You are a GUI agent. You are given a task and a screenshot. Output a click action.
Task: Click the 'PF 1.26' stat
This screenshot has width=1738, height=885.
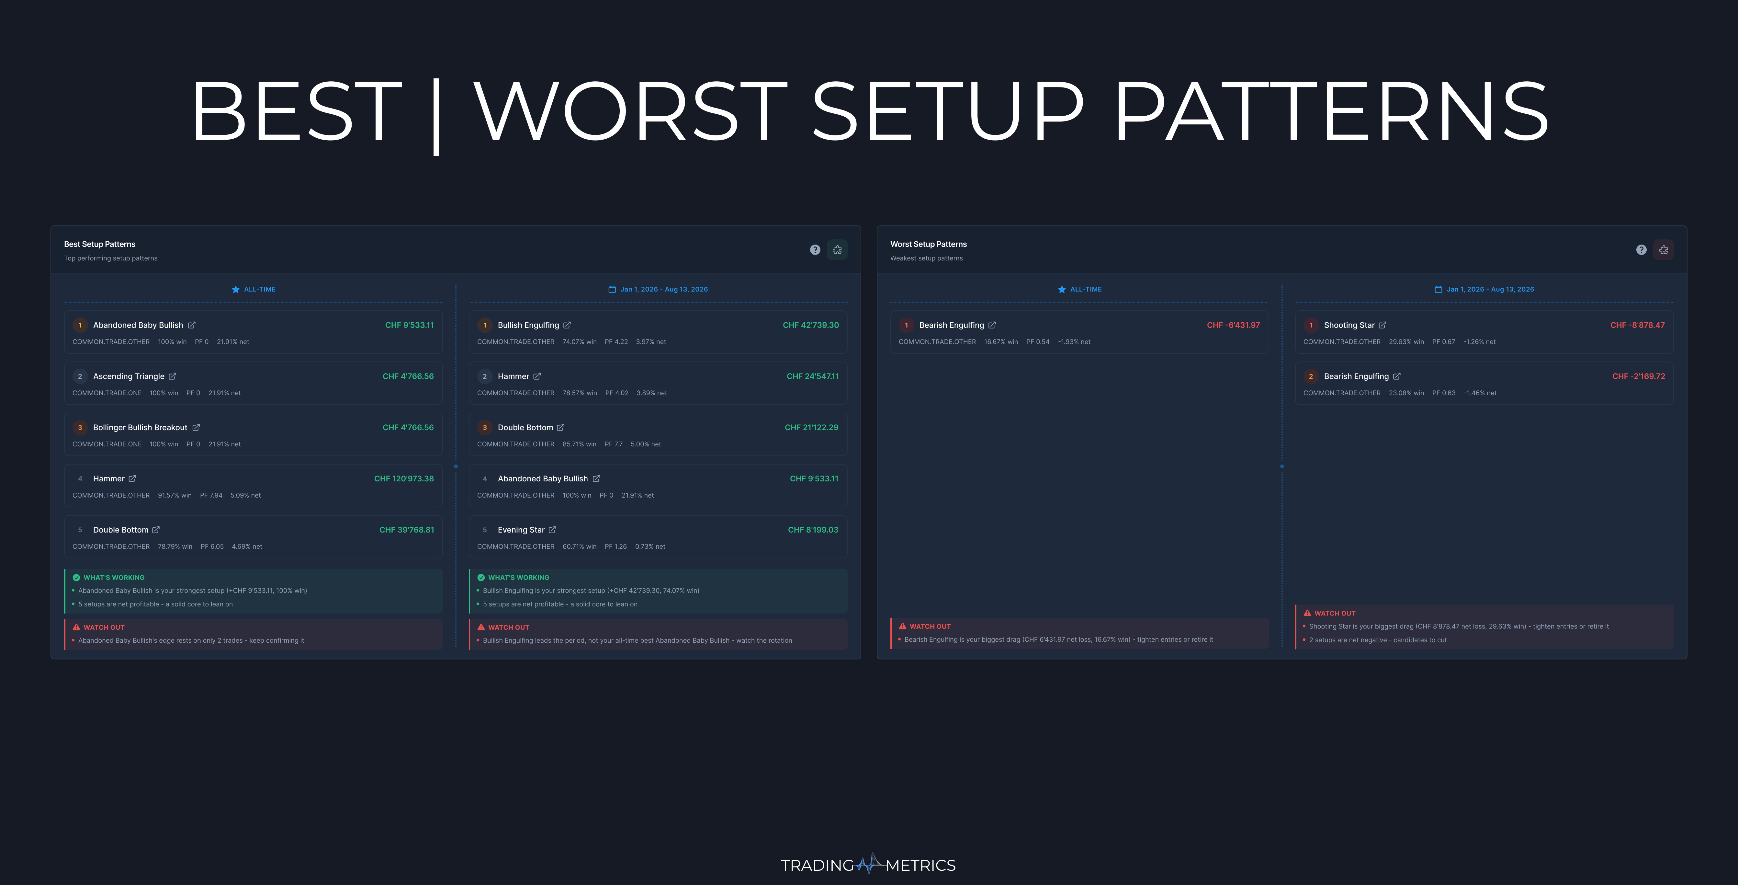[x=616, y=547]
